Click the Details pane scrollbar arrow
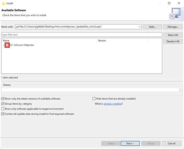Viewport: 184px width, 149px height. [180, 90]
